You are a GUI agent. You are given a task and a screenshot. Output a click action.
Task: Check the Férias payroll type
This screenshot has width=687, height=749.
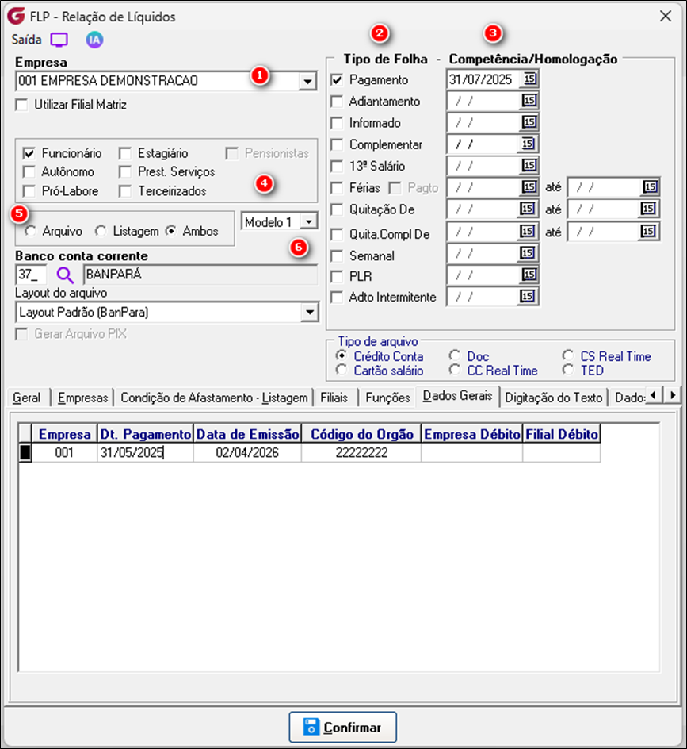337,188
